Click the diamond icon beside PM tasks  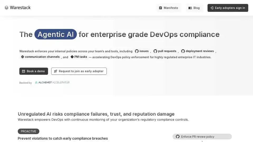(x=72, y=57)
